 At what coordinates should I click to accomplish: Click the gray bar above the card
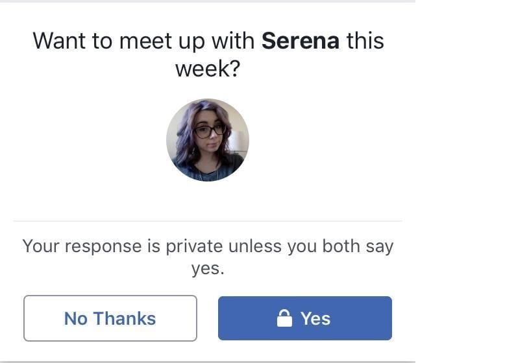(208, 1)
